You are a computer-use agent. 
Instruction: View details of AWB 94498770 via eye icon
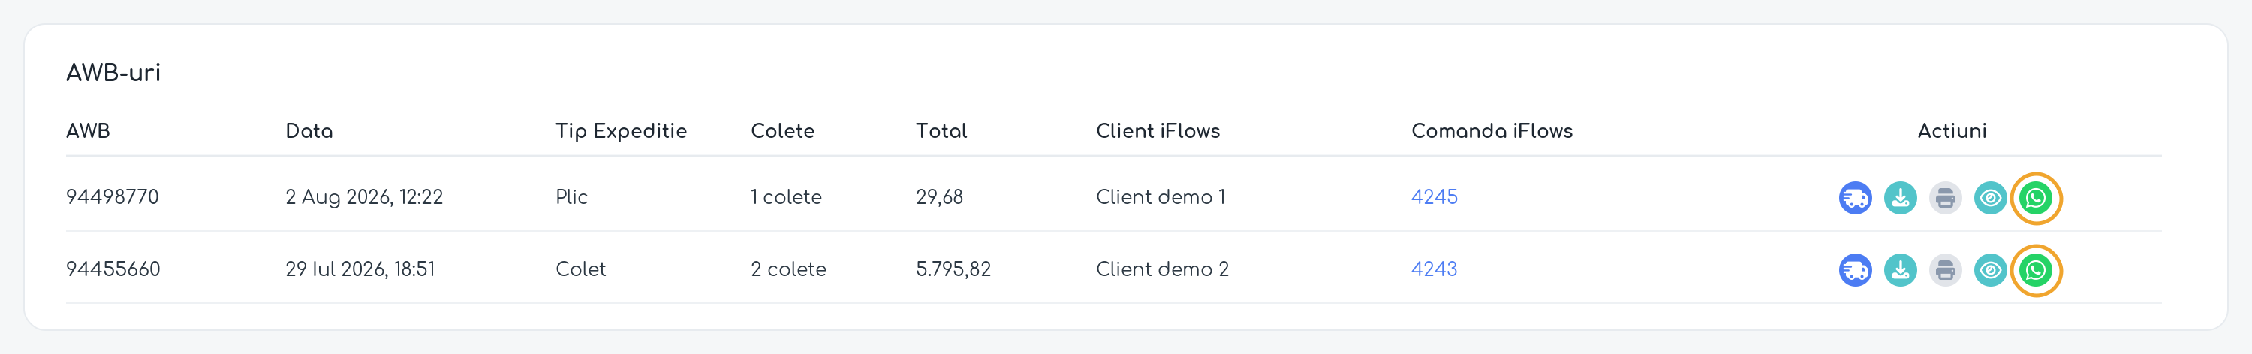point(1991,199)
